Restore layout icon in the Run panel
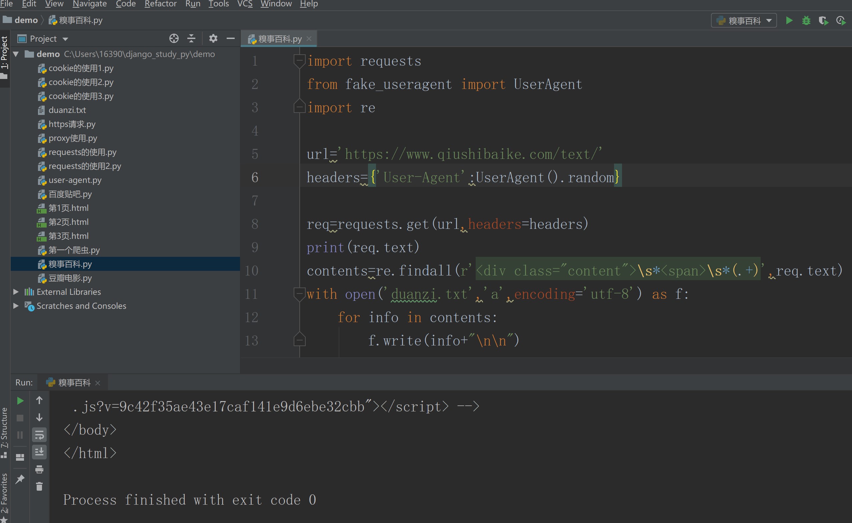The height and width of the screenshot is (523, 852). (20, 457)
